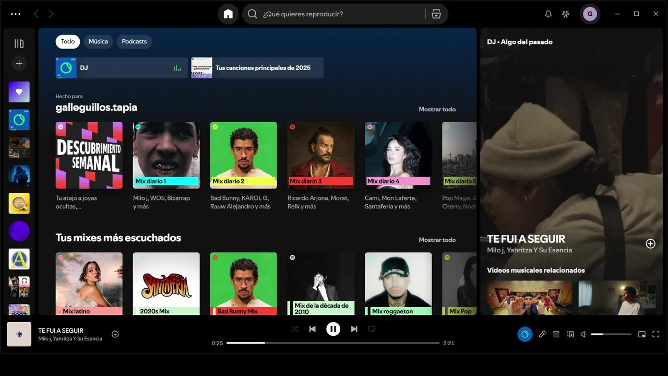Open the DJ shortcut tile
The width and height of the screenshot is (668, 376).
pyautogui.click(x=122, y=68)
